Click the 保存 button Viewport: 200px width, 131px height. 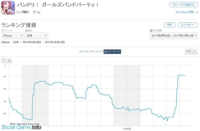pos(169,25)
